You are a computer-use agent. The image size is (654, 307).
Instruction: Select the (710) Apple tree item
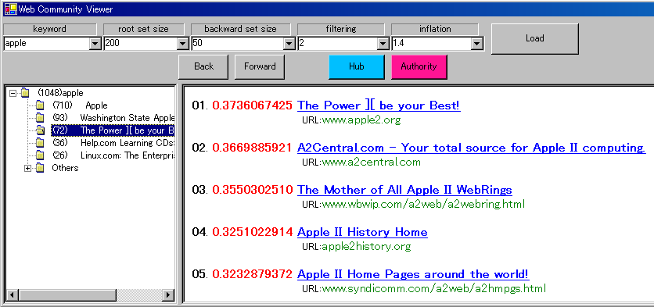[x=80, y=105]
